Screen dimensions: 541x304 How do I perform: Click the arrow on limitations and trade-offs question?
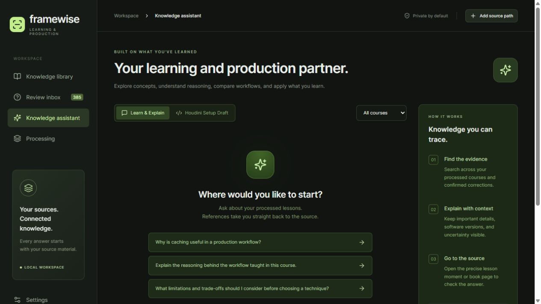[362, 289]
